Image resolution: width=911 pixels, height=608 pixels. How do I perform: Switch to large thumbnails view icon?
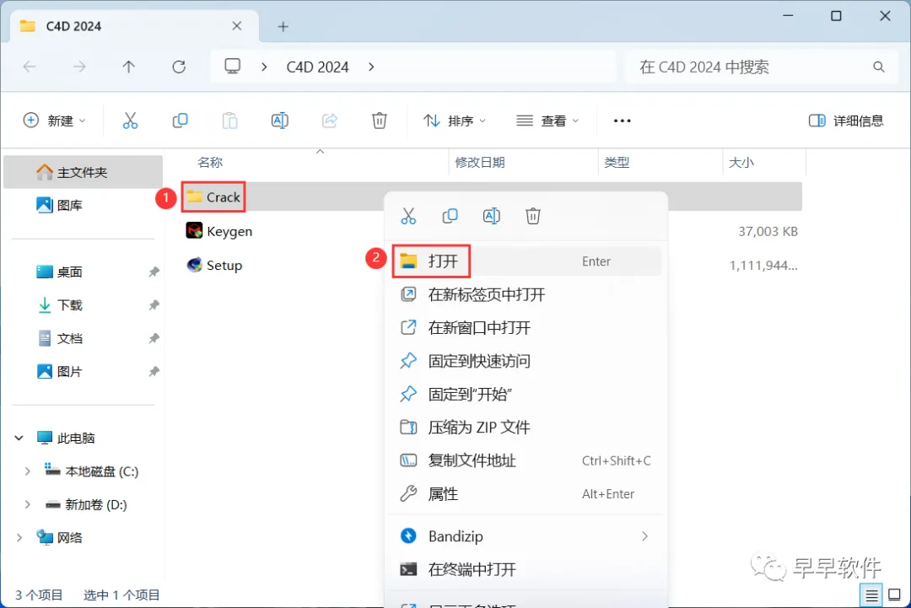click(895, 595)
